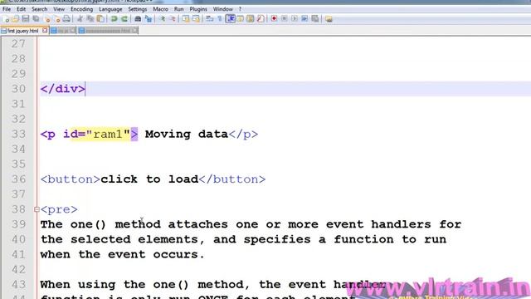This screenshot has height=299, width=531.
Task: Open the Replace toolbar icon
Action: pyautogui.click(x=149, y=19)
